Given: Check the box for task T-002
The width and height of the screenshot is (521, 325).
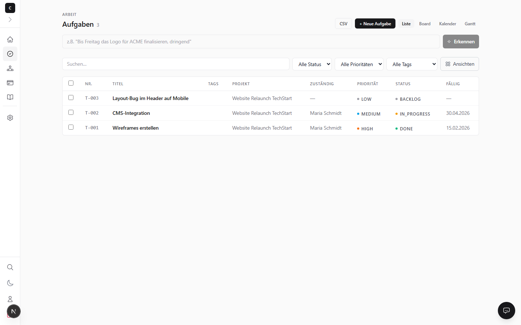Looking at the screenshot, I should (x=71, y=112).
